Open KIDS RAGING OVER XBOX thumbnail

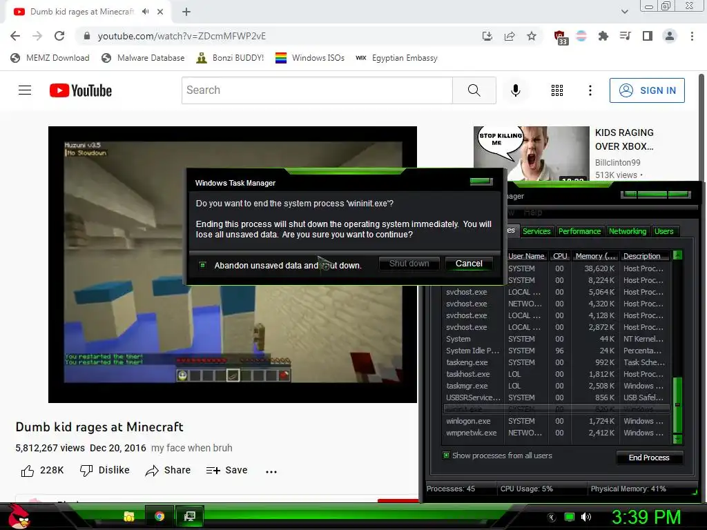pyautogui.click(x=531, y=153)
